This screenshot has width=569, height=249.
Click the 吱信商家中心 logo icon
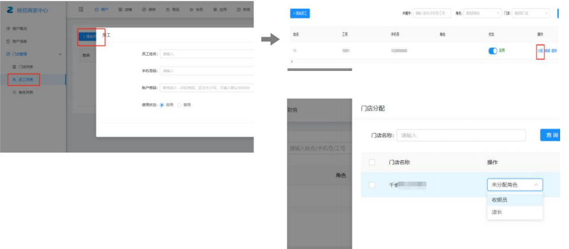point(9,9)
